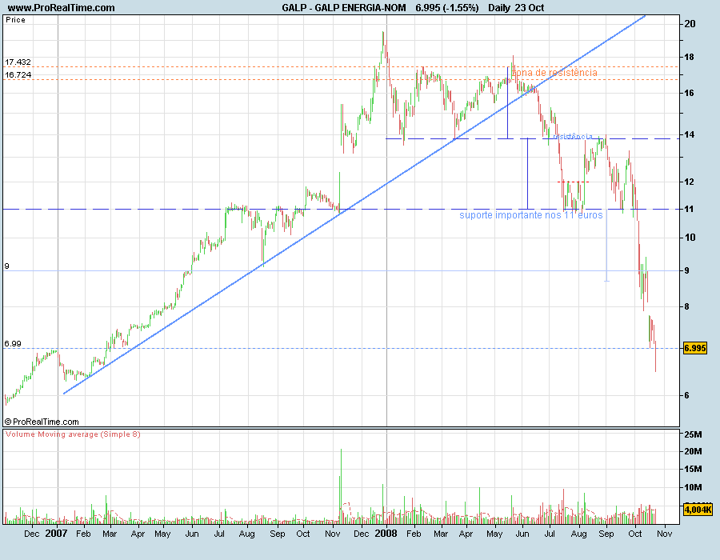Click the short red dotted line near 12
The image size is (720, 560).
574,182
